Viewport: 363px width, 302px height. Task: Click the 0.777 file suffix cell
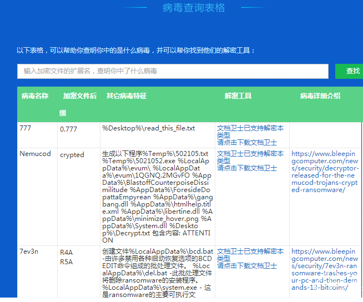69,129
